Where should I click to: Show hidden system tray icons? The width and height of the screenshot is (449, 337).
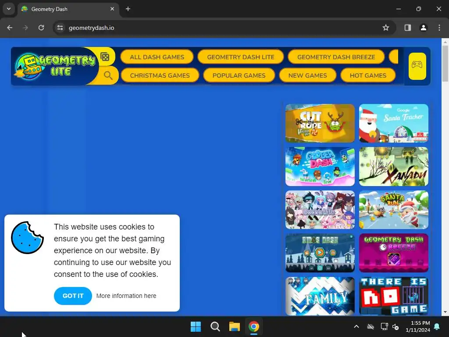tap(356, 326)
